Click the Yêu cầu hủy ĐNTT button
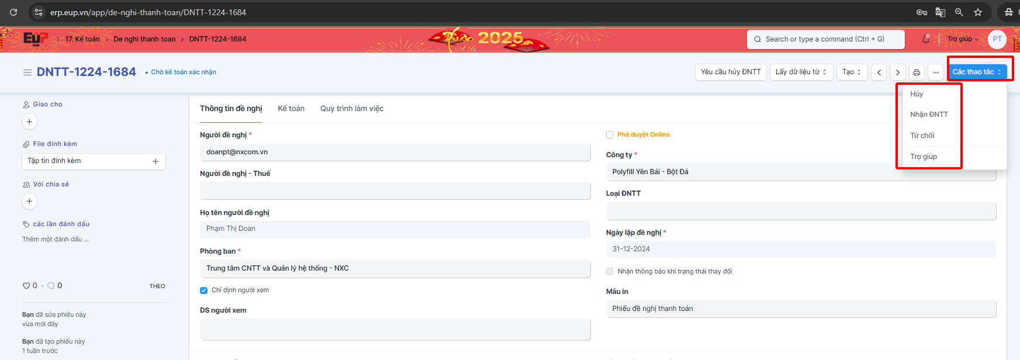This screenshot has width=1020, height=360. click(731, 72)
